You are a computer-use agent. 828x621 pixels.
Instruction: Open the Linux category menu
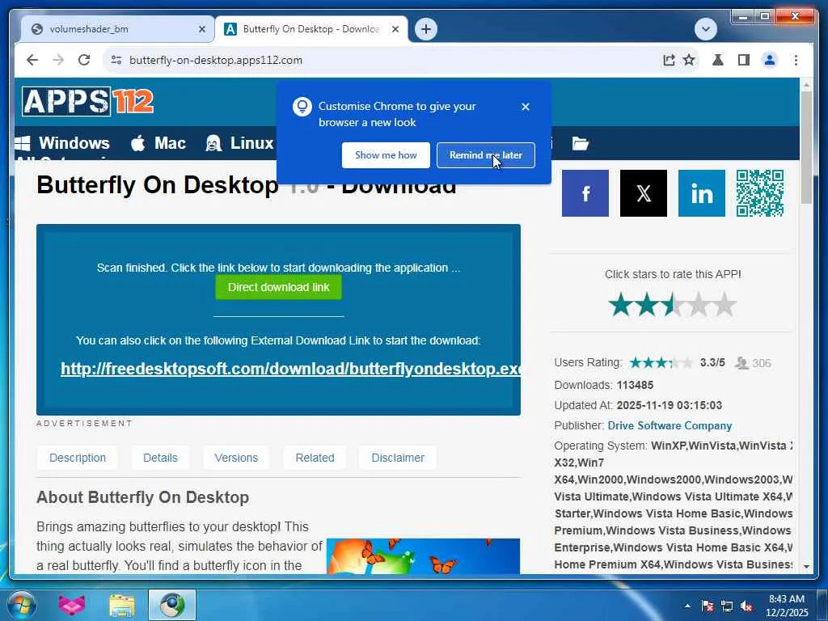239,143
